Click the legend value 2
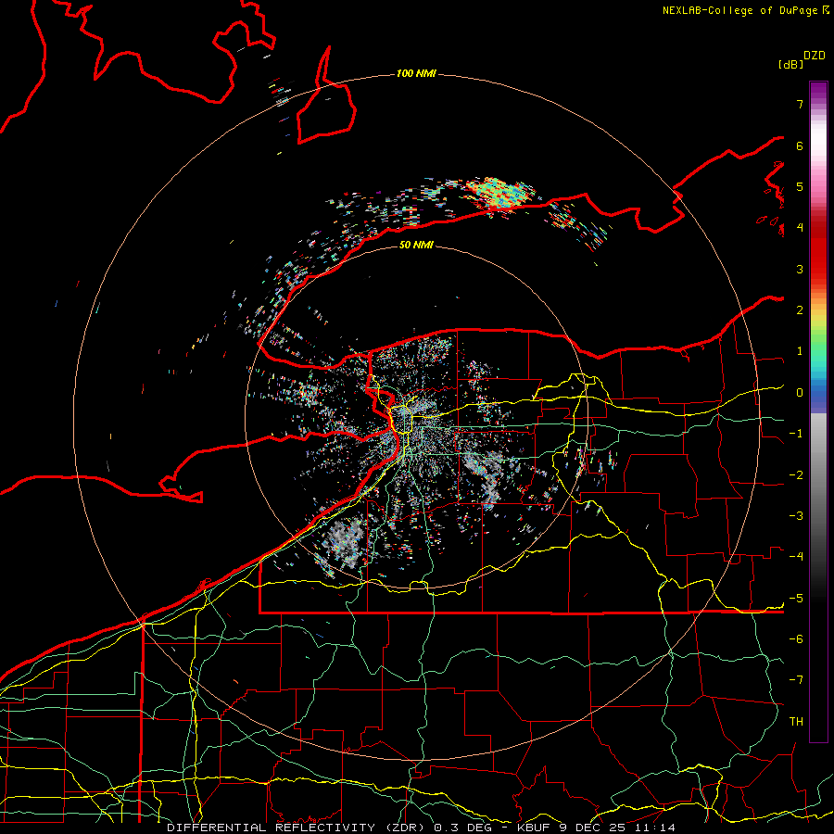Screen dimensions: 834x834 tap(800, 310)
